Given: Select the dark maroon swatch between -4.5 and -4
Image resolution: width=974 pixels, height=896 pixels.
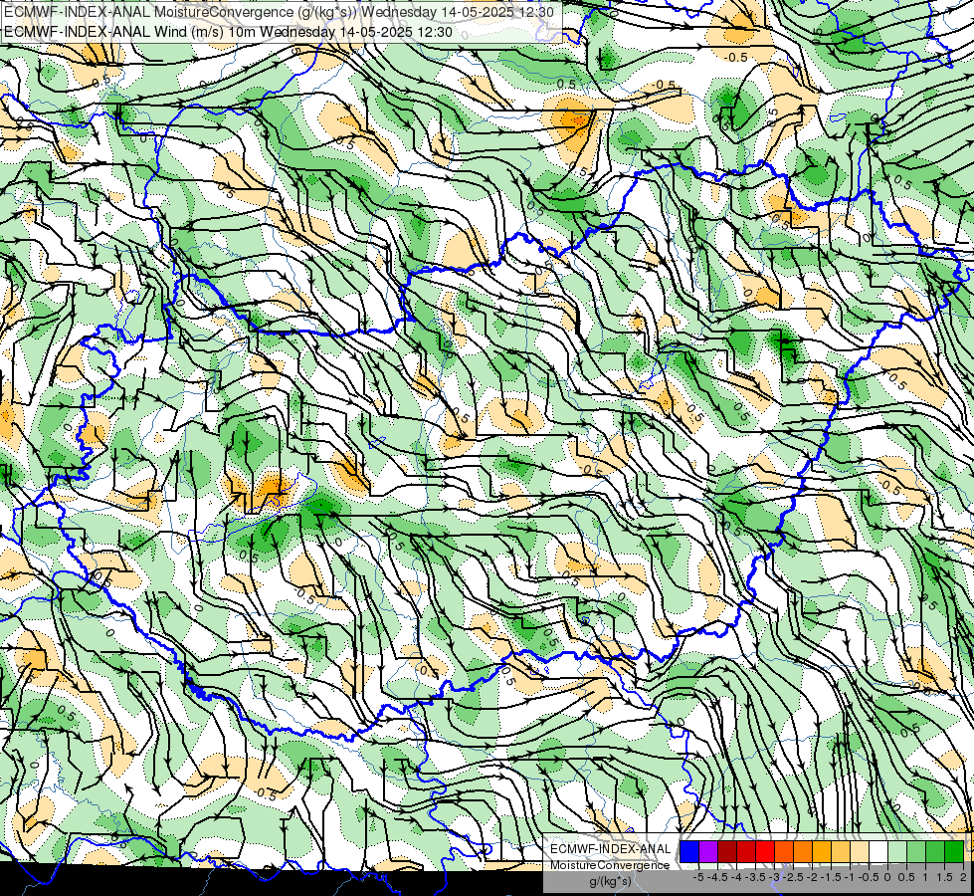Looking at the screenshot, I should coord(727,851).
